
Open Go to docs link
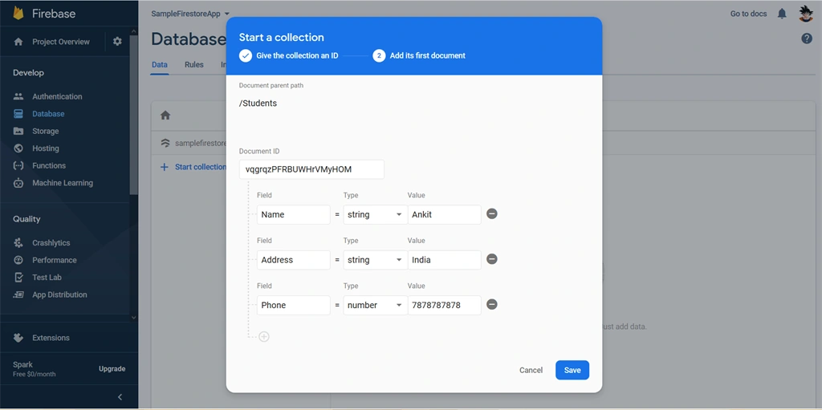tap(749, 14)
